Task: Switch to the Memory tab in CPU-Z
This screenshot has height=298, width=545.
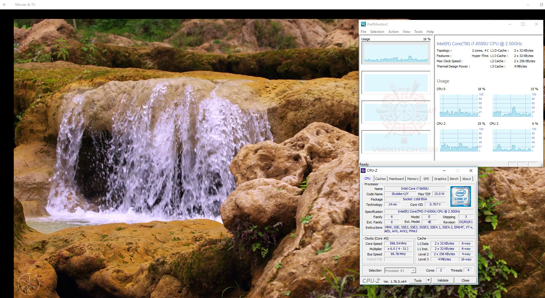Action: coord(413,179)
